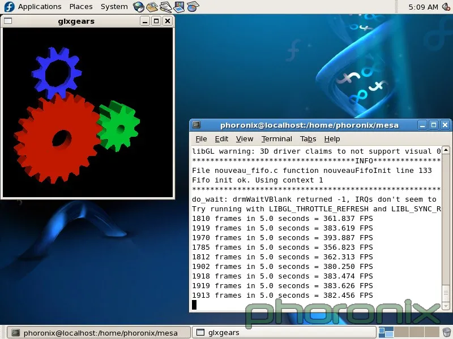Maximize the glxgears window
The width and height of the screenshot is (453, 339).
point(156,21)
